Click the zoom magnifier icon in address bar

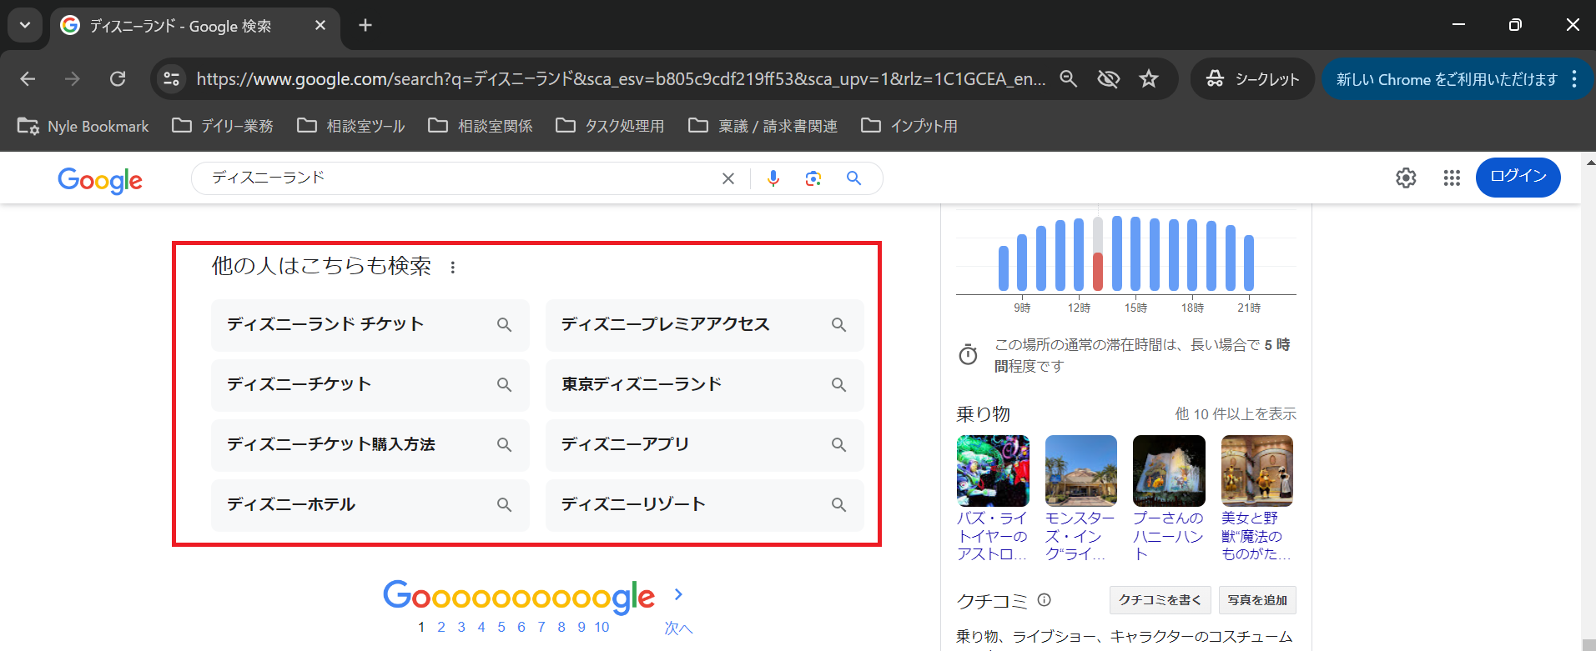click(x=1068, y=78)
